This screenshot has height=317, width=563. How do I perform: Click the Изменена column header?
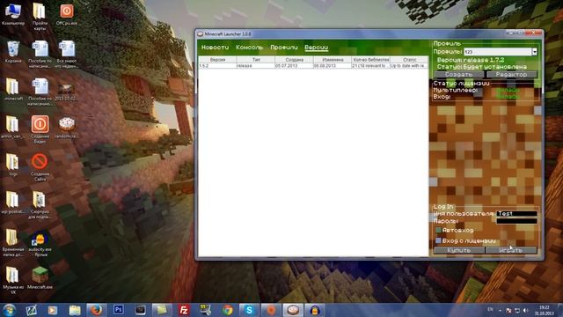[333, 60]
